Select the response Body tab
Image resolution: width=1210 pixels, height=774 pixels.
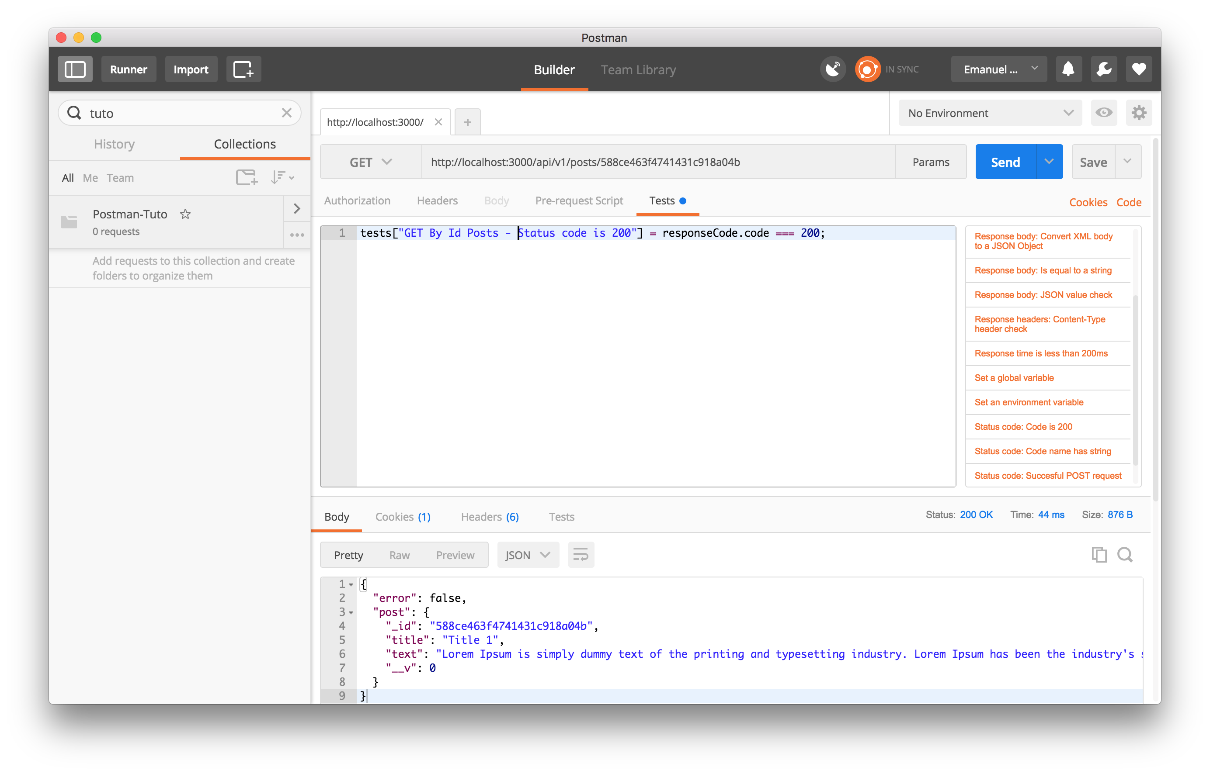pyautogui.click(x=337, y=517)
